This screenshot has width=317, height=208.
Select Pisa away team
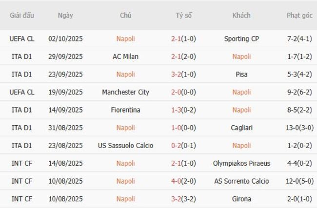[241, 75]
